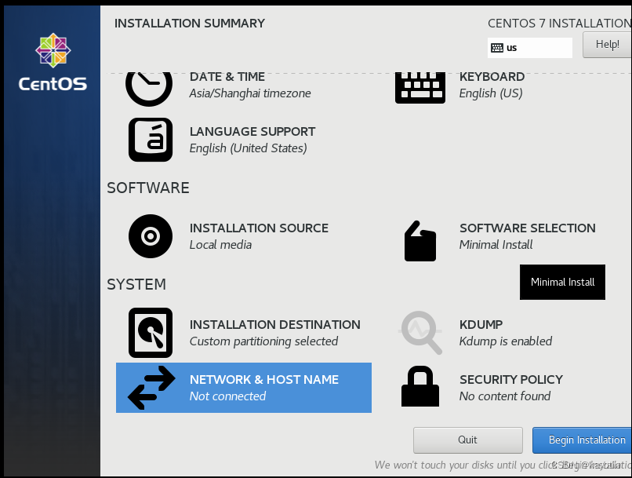Open the NETWORK & HOST NAME heading
The image size is (632, 478).
[264, 380]
